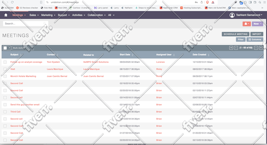This screenshot has height=145, width=267.
Task: Click the Related to column header
Action: click(x=89, y=55)
